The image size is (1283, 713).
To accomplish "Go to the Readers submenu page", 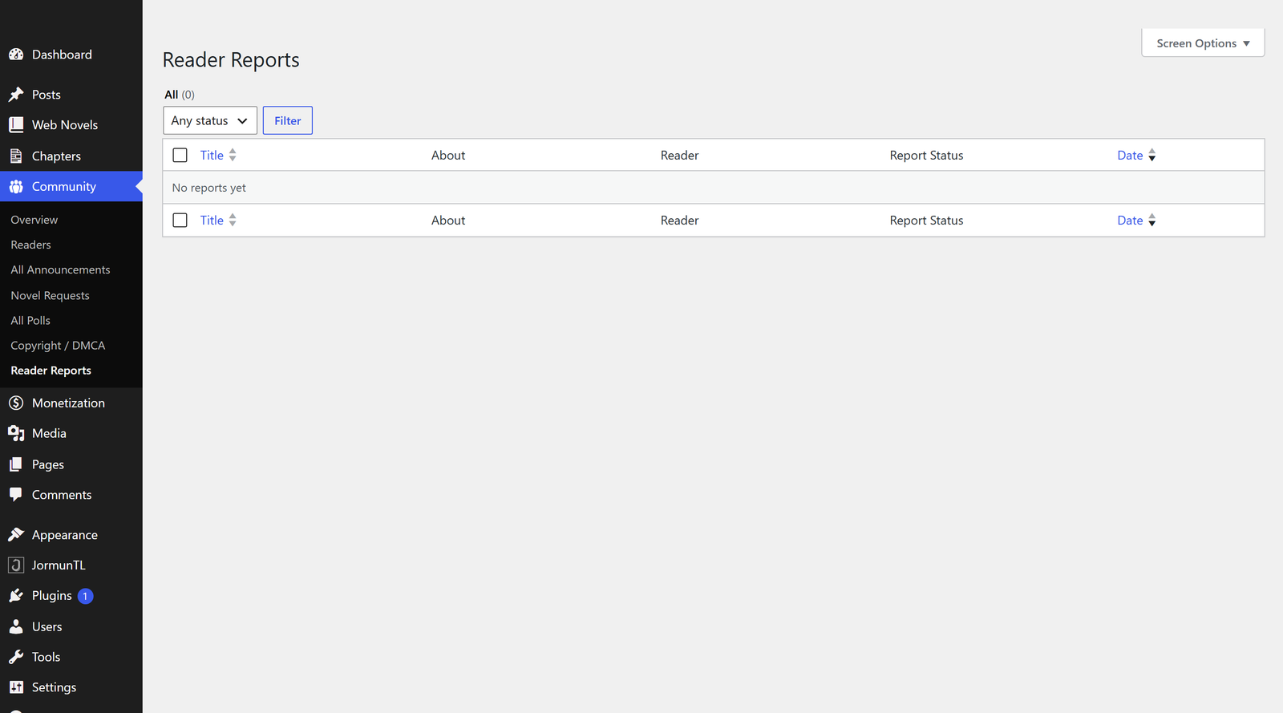I will [31, 245].
